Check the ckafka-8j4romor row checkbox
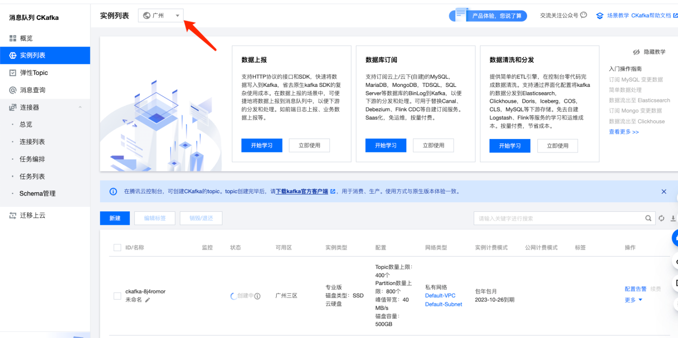This screenshot has height=338, width=678. 117,296
